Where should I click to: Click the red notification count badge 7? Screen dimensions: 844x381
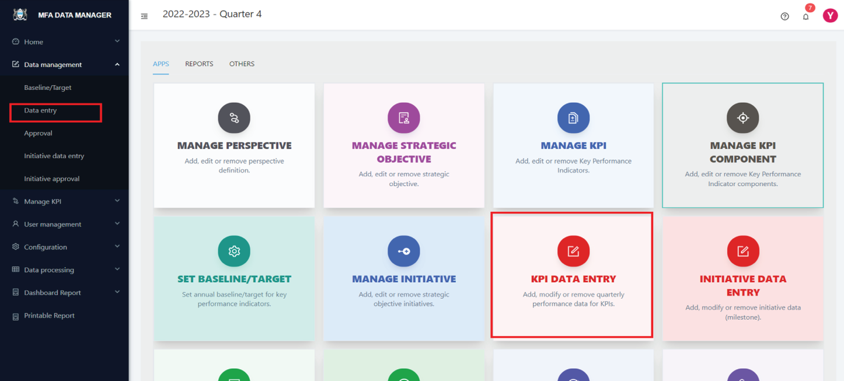810,8
